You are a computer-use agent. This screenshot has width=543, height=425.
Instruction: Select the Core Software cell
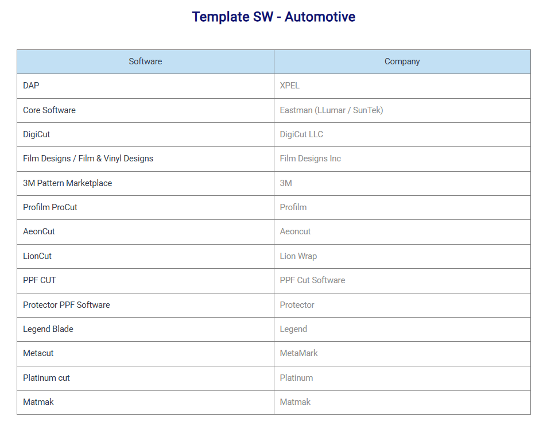coord(49,110)
